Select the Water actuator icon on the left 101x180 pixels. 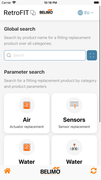click(27, 147)
